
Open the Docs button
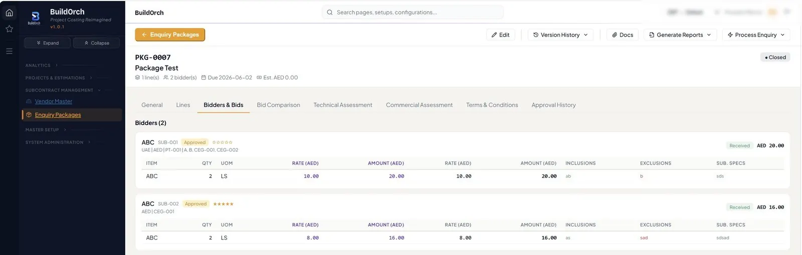coord(623,35)
